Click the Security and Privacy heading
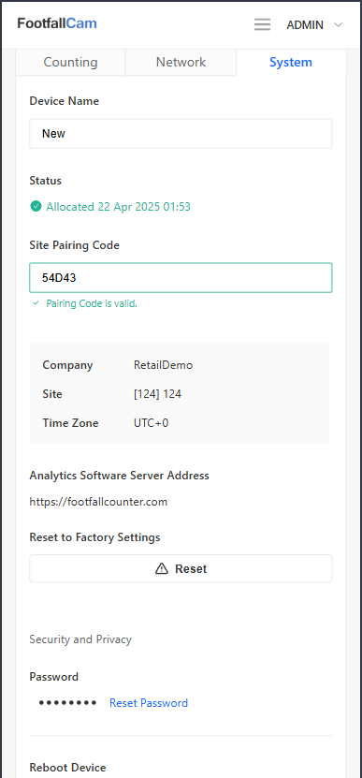Viewport: 362px width, 778px height. 80,639
